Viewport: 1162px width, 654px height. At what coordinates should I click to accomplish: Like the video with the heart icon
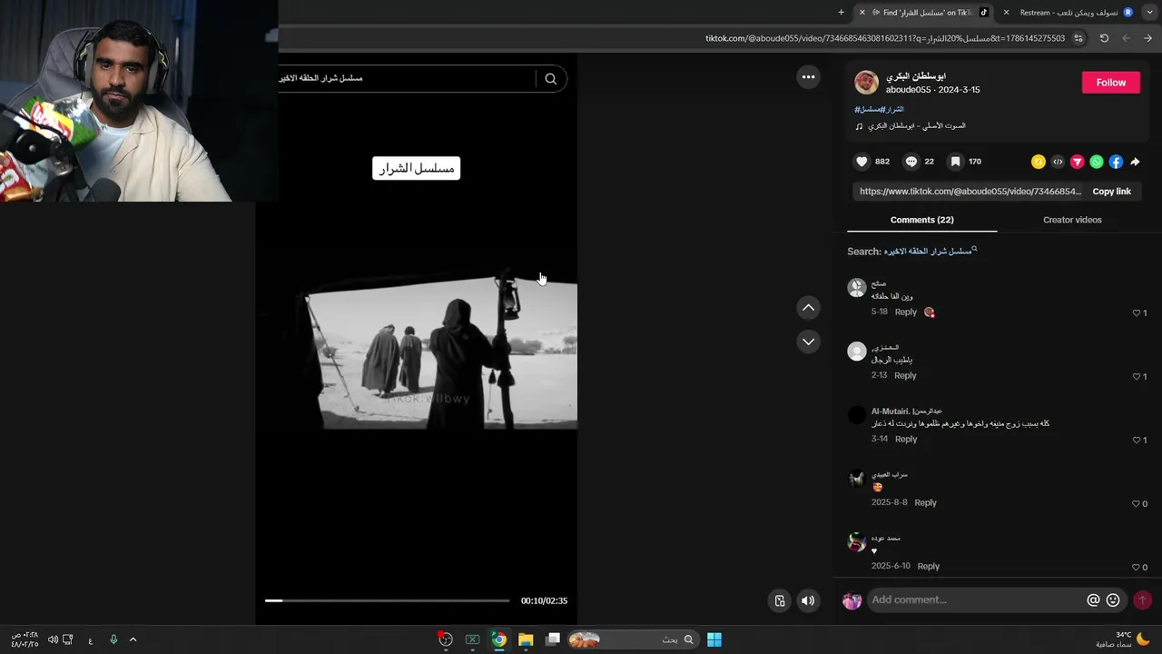pyautogui.click(x=862, y=162)
